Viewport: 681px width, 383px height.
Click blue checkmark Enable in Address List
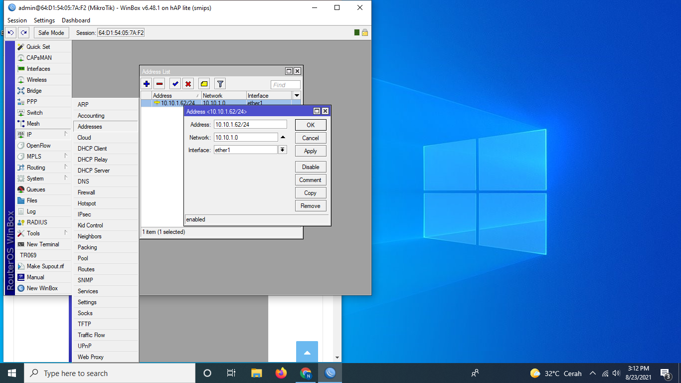175,84
